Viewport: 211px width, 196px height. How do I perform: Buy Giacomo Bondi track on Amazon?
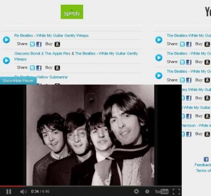pos(57,68)
